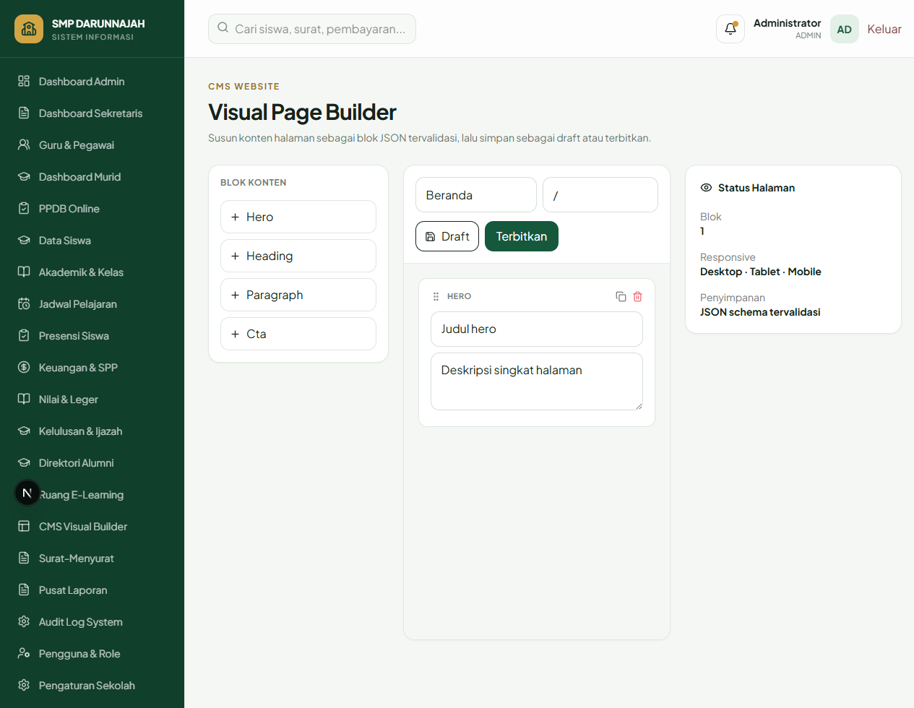Open notifications bell icon

tap(730, 29)
